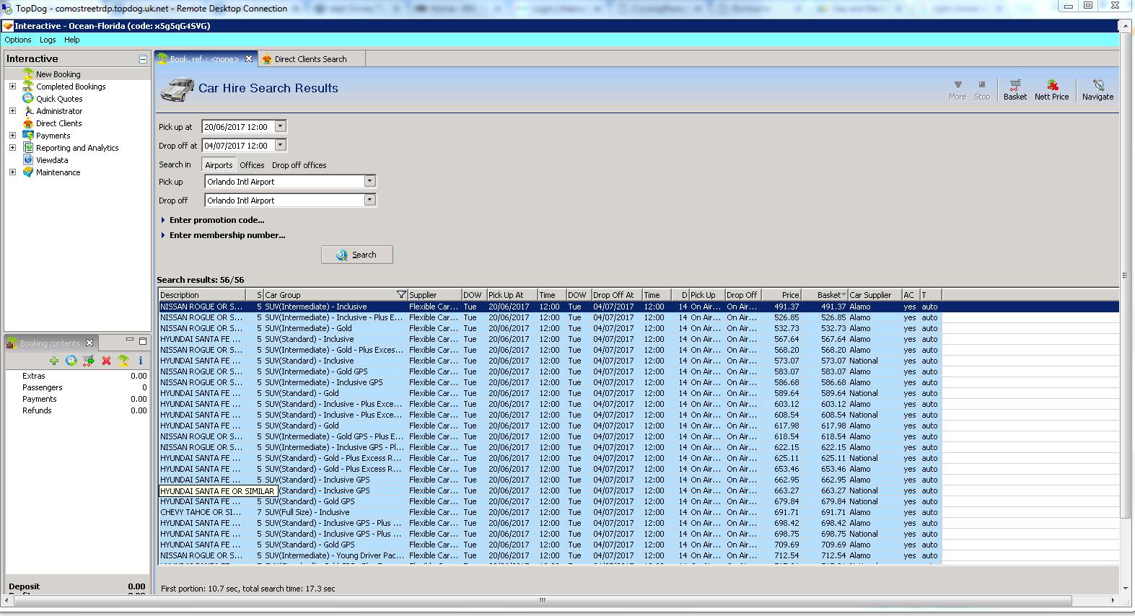This screenshot has height=616, width=1135.
Task: Click the Search button
Action: pos(357,255)
